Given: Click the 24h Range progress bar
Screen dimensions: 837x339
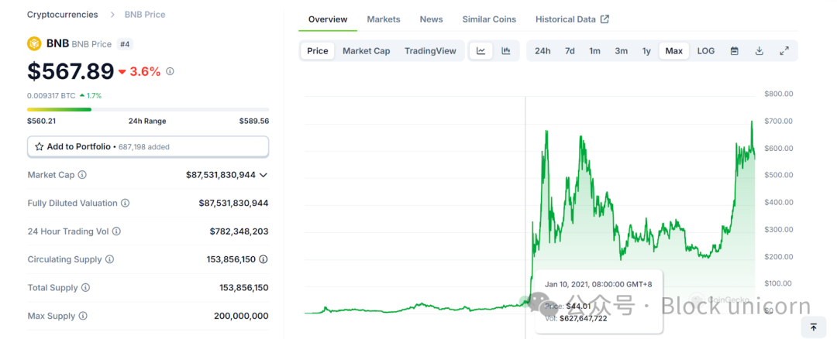Looking at the screenshot, I should [x=148, y=109].
